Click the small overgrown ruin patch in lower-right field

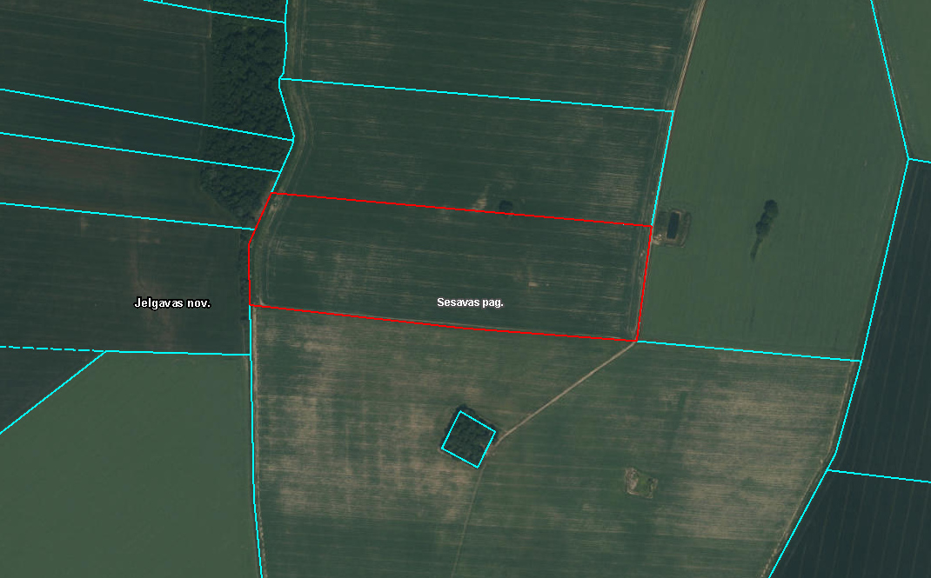click(x=640, y=482)
